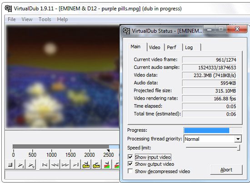Click the video preview pane
The height and width of the screenshot is (183, 250).
(62, 77)
